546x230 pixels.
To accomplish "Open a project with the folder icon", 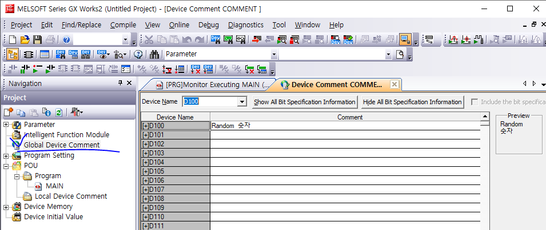I will pos(25,39).
